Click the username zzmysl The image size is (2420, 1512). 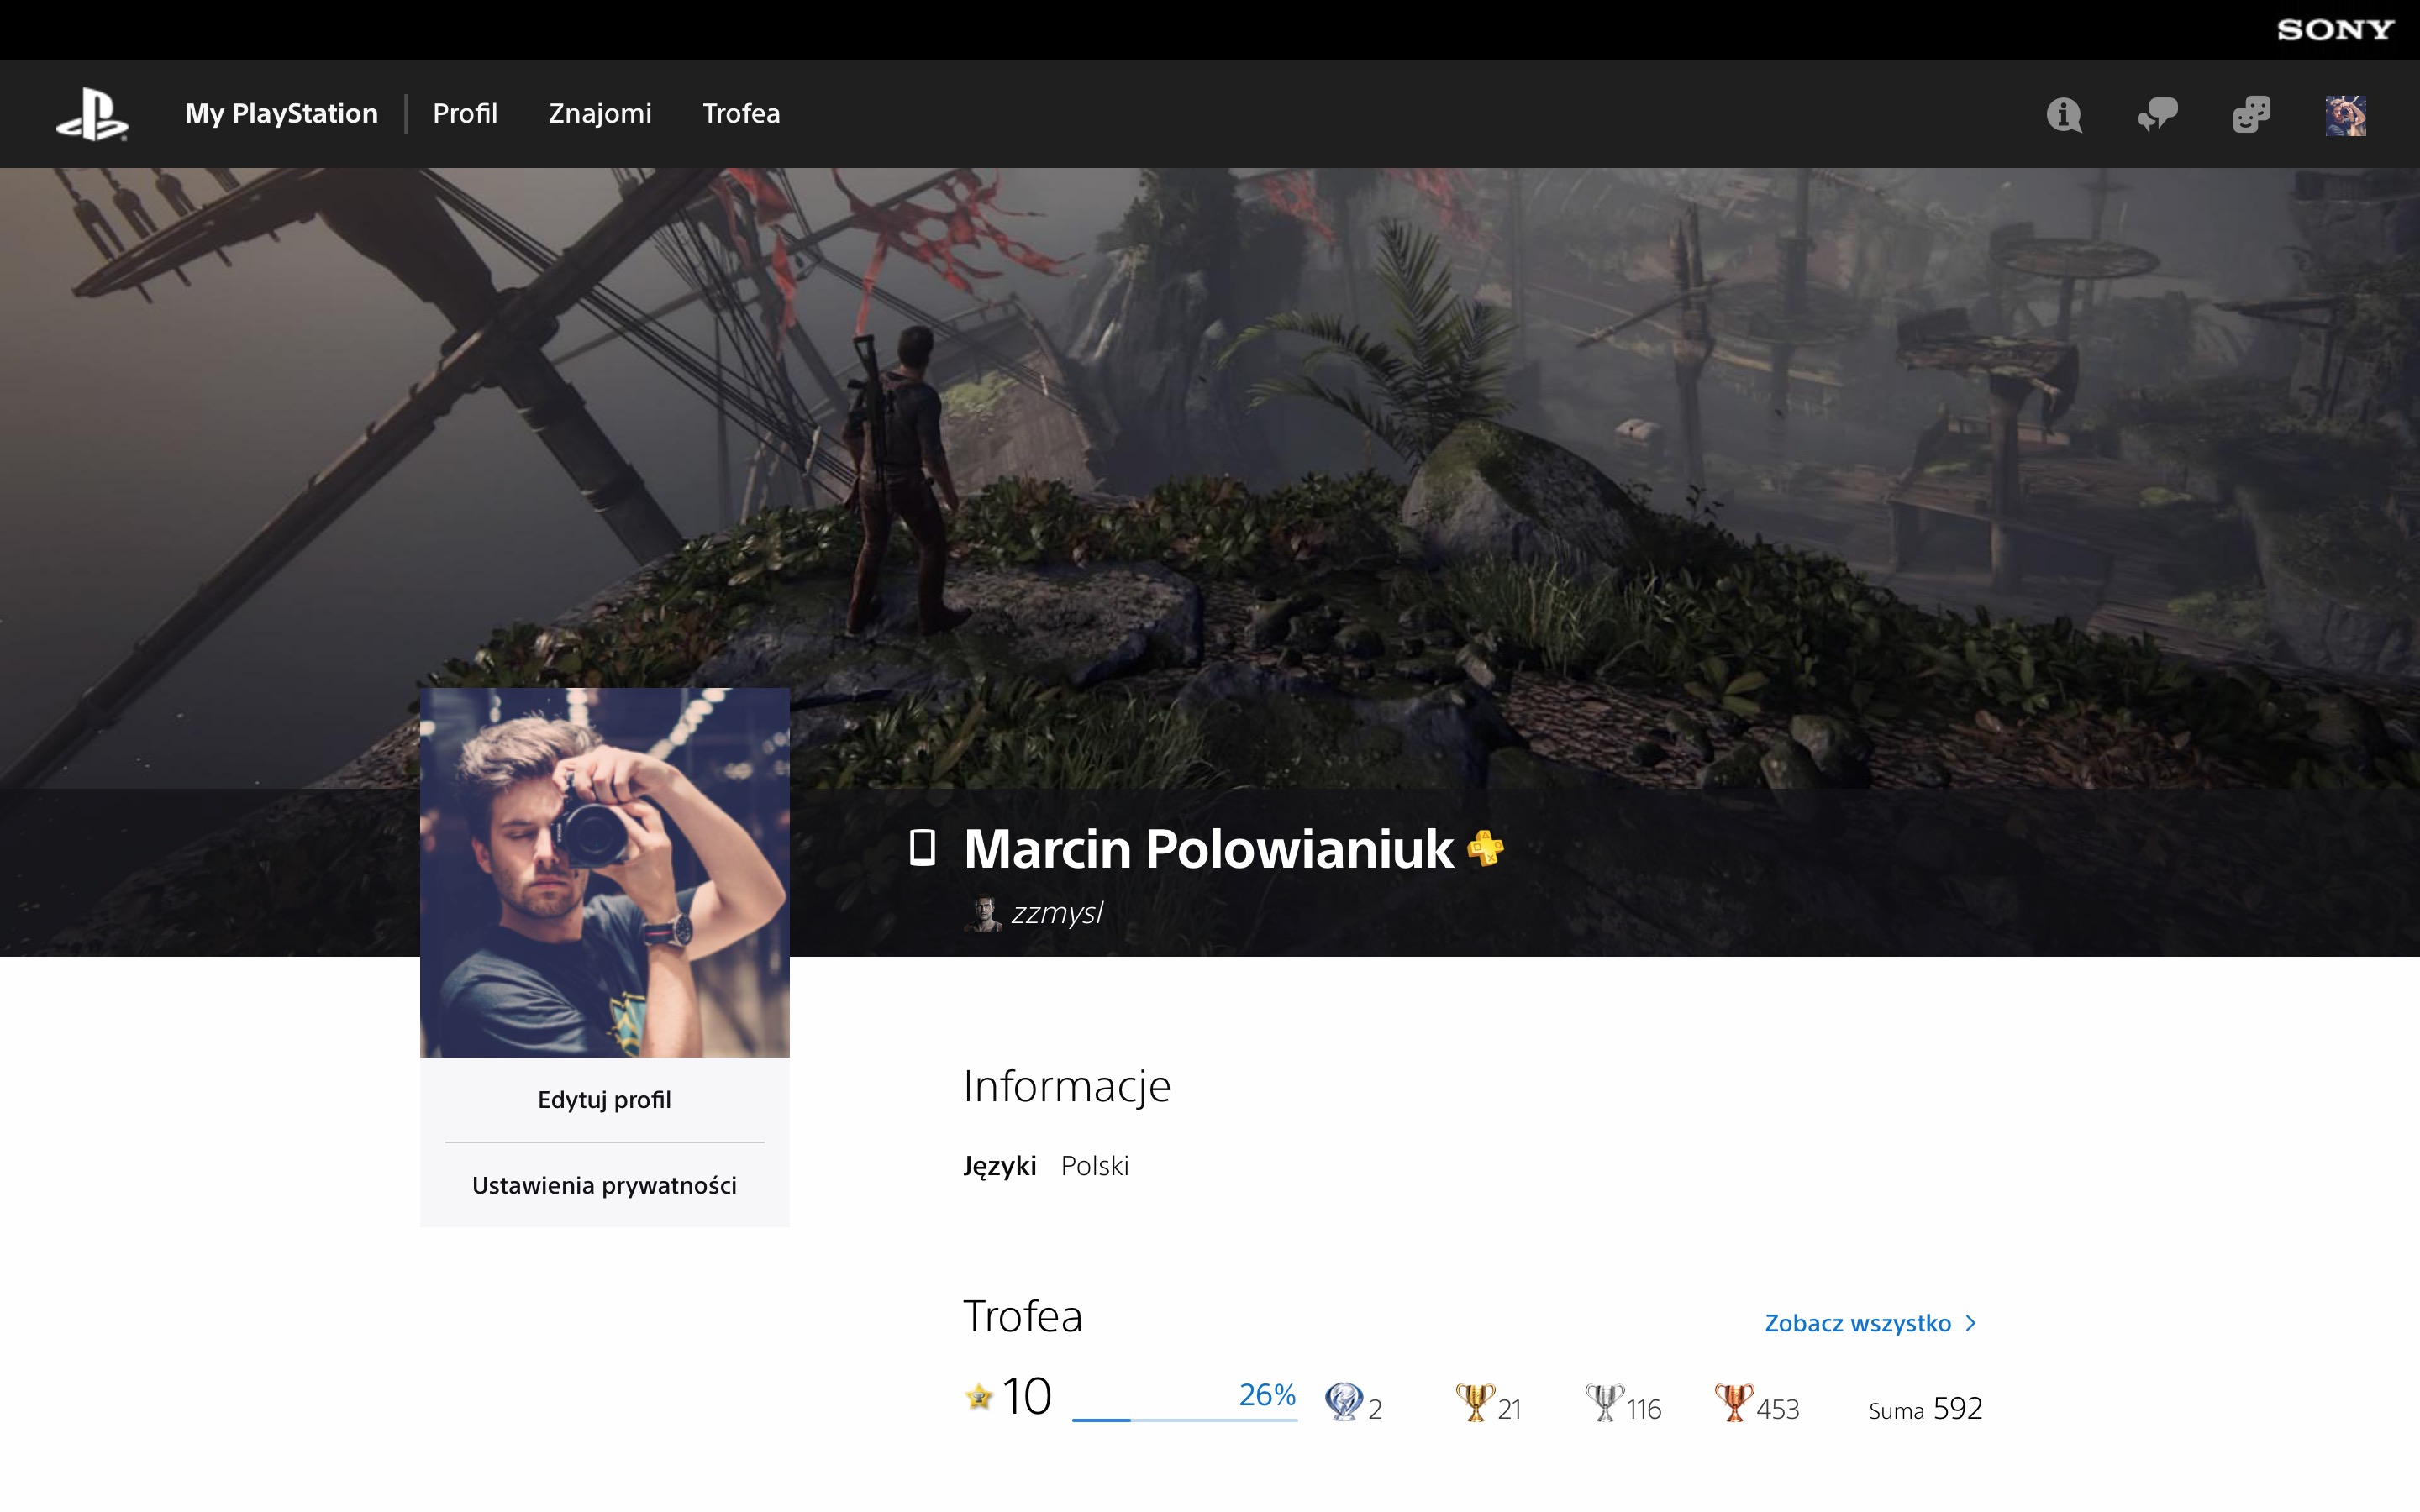(1057, 913)
